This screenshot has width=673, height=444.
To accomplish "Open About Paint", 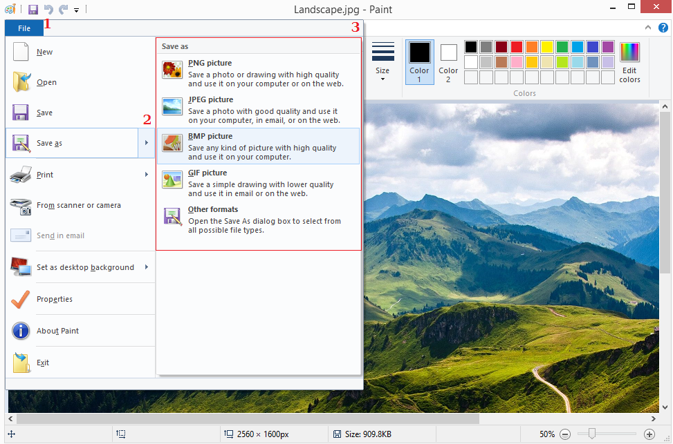I will click(80, 331).
